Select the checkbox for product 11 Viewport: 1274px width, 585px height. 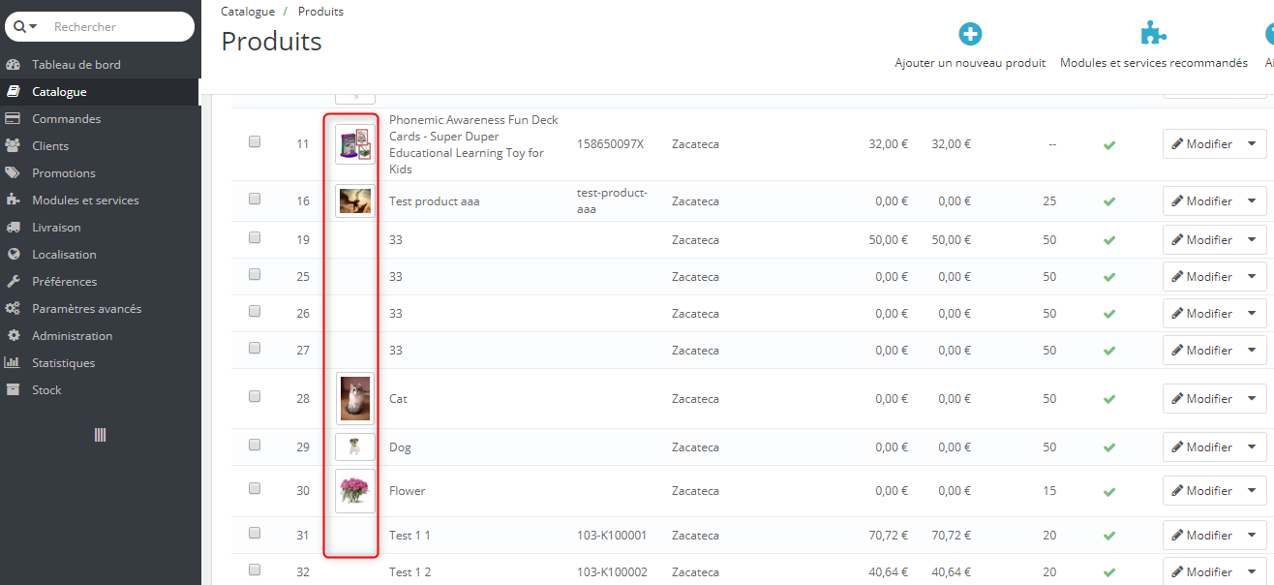tap(255, 141)
